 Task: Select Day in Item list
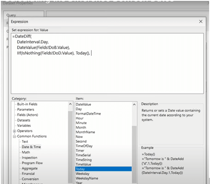[79, 109]
